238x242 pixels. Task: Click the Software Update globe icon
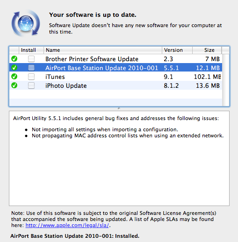coord(26,23)
